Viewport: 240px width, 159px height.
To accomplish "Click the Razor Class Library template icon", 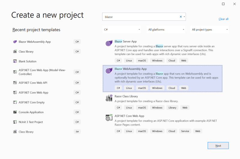I will (109, 98).
